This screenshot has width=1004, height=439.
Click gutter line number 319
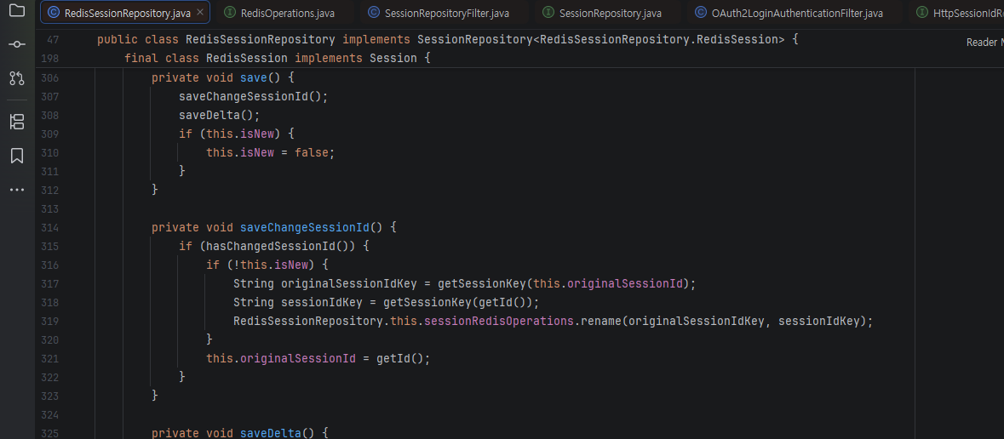point(50,321)
